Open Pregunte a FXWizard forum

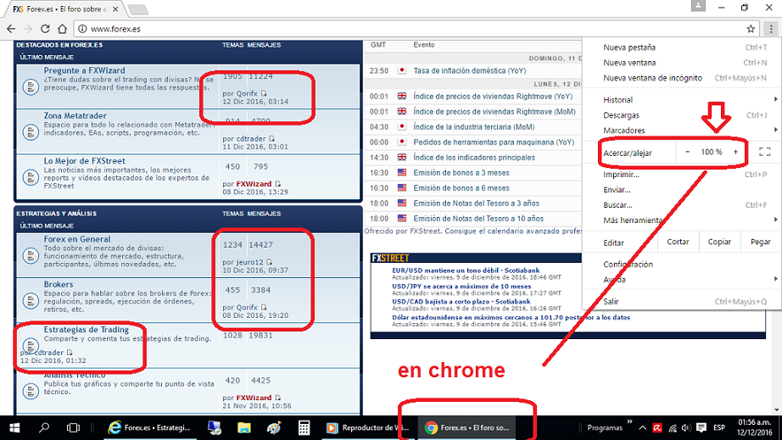(84, 70)
